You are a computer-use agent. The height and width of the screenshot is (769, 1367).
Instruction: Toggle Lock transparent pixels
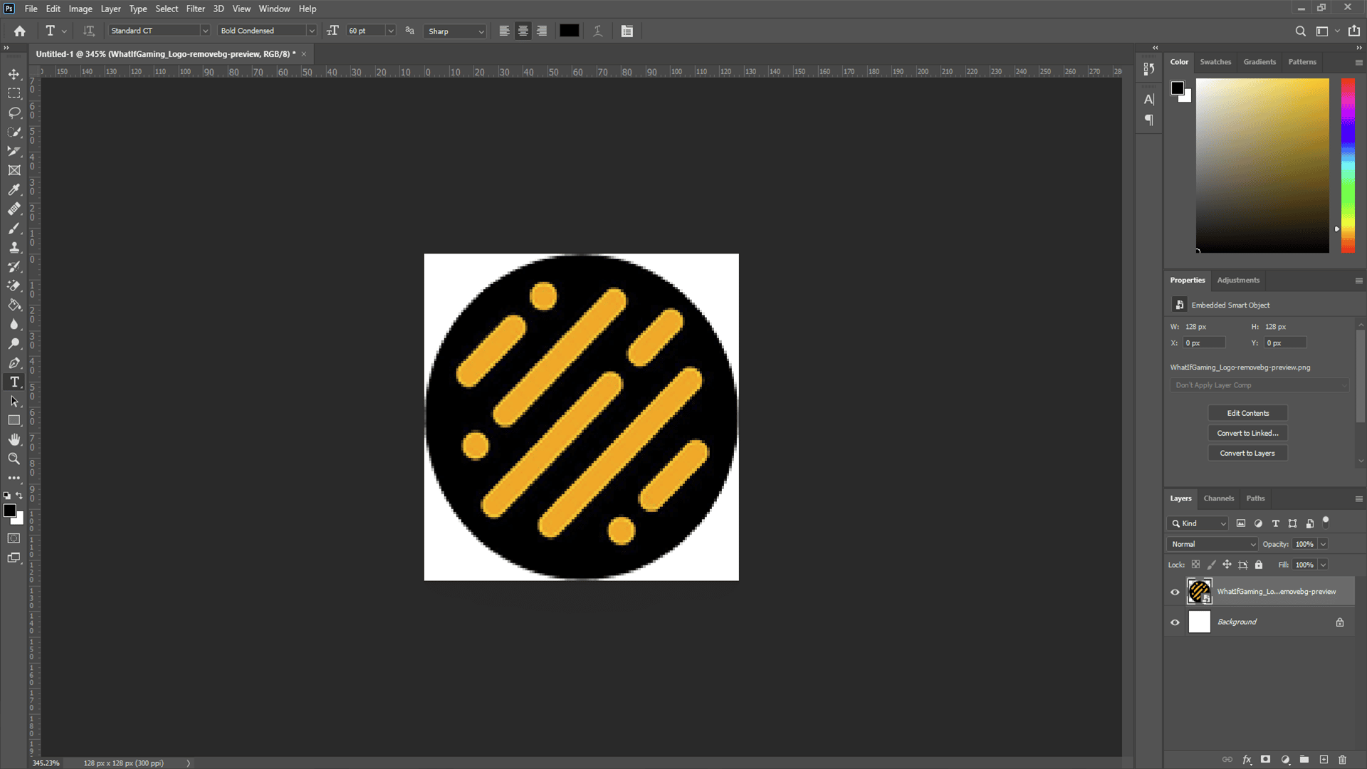point(1195,565)
